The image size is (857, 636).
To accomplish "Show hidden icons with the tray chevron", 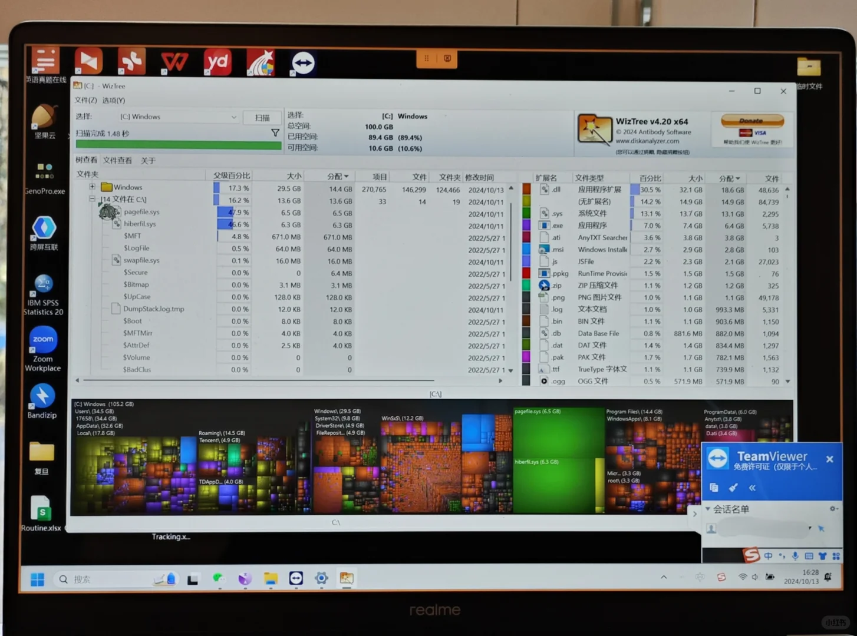I will tap(664, 577).
